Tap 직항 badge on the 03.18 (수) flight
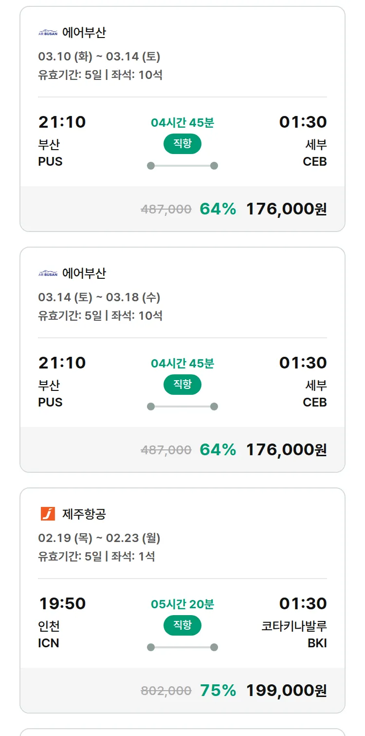 182,385
